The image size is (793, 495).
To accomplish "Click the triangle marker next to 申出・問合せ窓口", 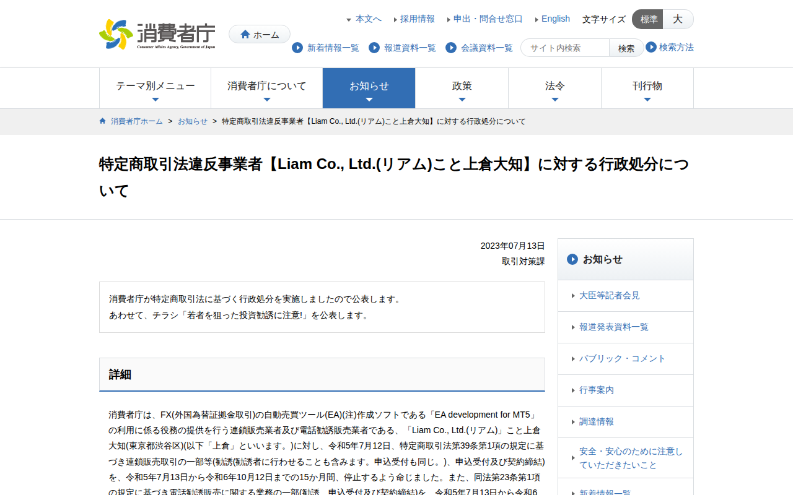I will tap(449, 20).
